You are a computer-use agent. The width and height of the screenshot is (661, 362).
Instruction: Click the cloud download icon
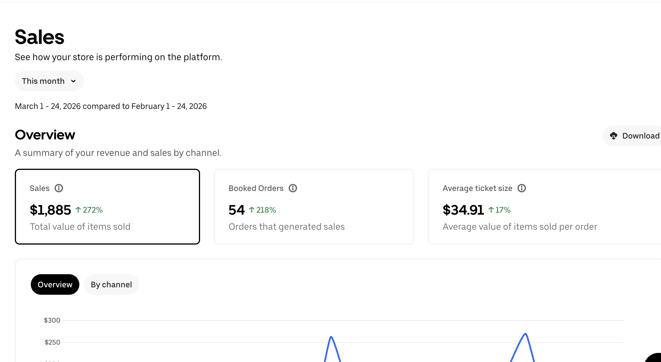(x=614, y=136)
